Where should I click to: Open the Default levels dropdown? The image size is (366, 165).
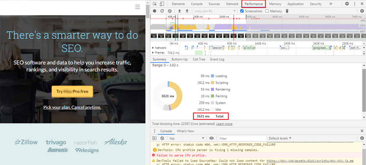click(280, 138)
